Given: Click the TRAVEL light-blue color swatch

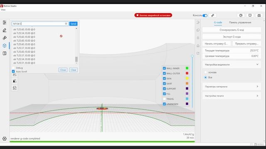Looking at the screenshot, I should (187, 99).
